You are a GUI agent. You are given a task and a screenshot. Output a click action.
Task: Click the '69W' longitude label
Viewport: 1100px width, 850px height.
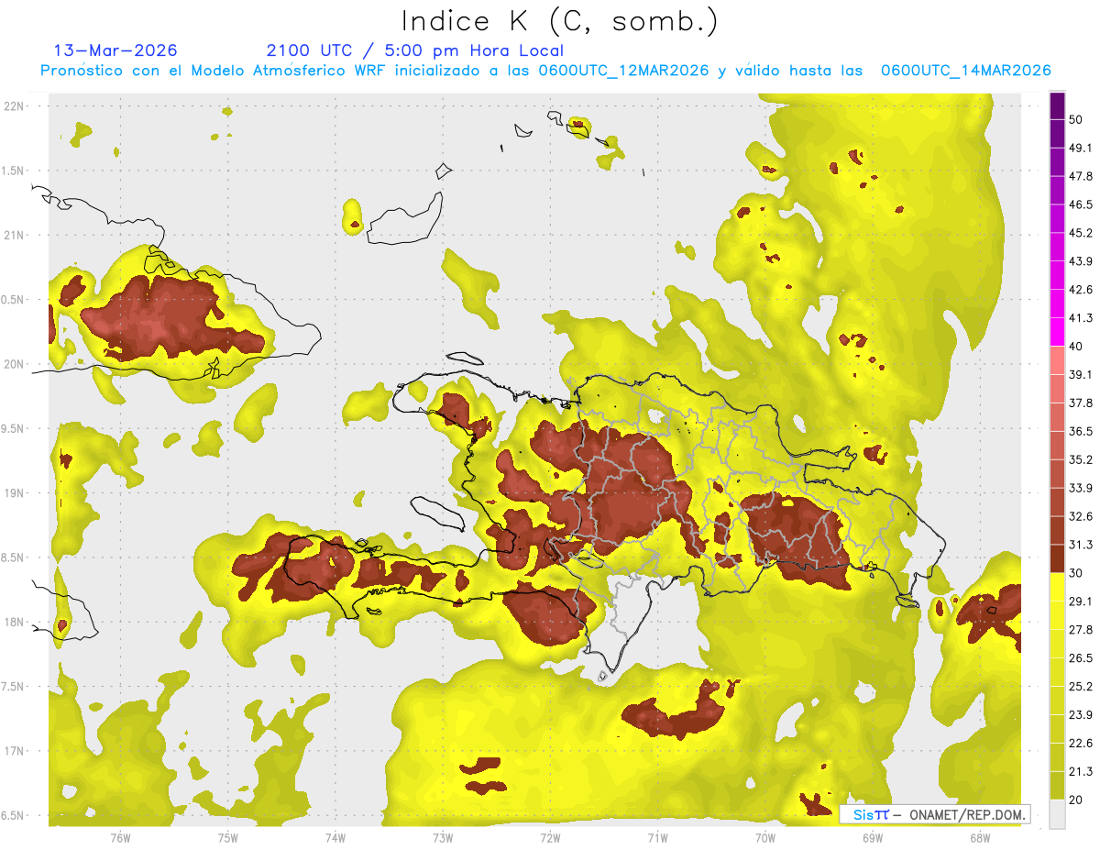pos(873,838)
